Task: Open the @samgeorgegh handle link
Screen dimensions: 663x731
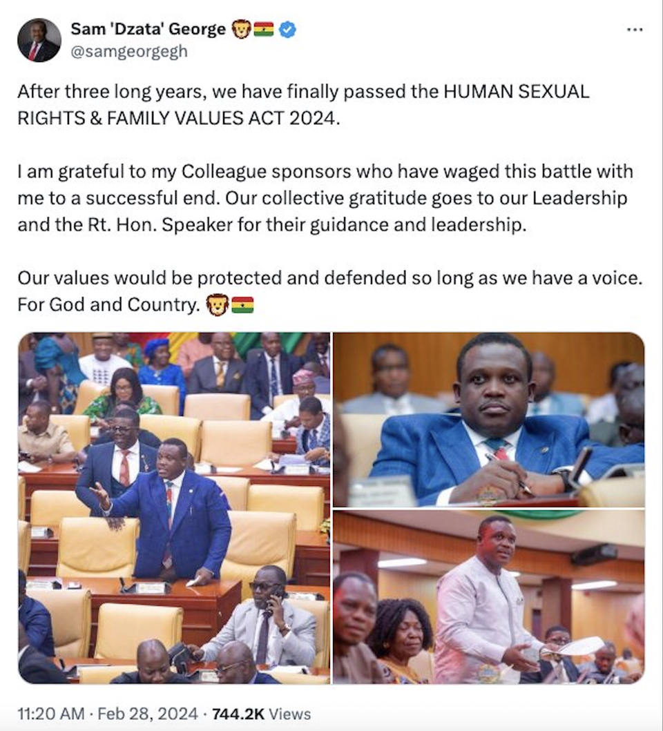Action: pos(128,51)
